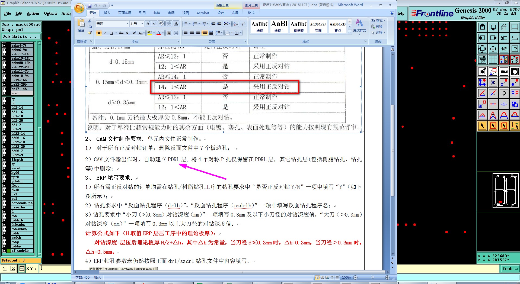Click the previous view undo-zoom icon in Genesis
The width and height of the screenshot is (520, 284).
tap(504, 38)
